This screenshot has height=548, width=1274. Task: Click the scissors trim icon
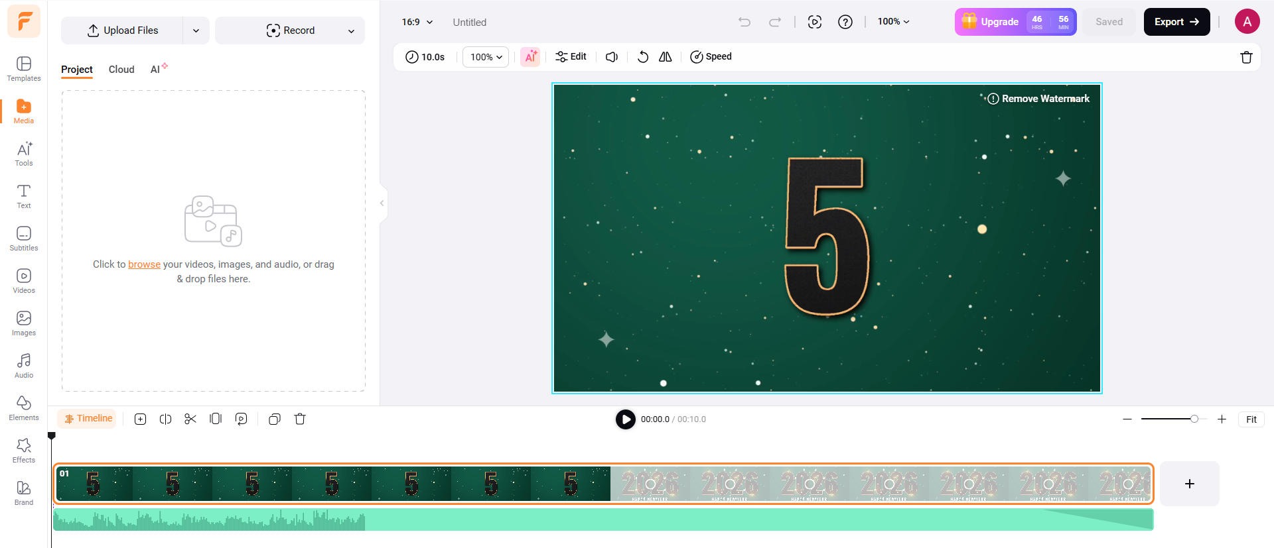[190, 419]
